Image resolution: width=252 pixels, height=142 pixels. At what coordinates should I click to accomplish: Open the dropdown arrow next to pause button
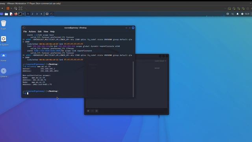pos(11,8)
